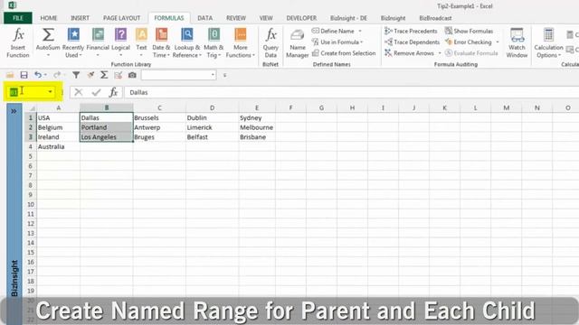This screenshot has width=579, height=325.
Task: Cancel the formula bar entry with X
Action: click(x=79, y=92)
